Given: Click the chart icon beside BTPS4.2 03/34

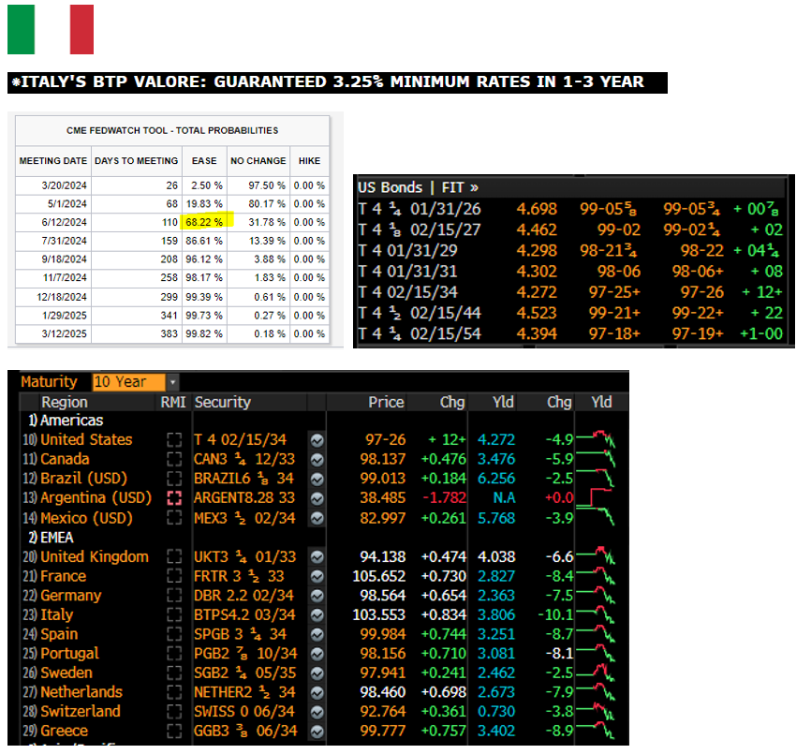Looking at the screenshot, I should tap(317, 614).
